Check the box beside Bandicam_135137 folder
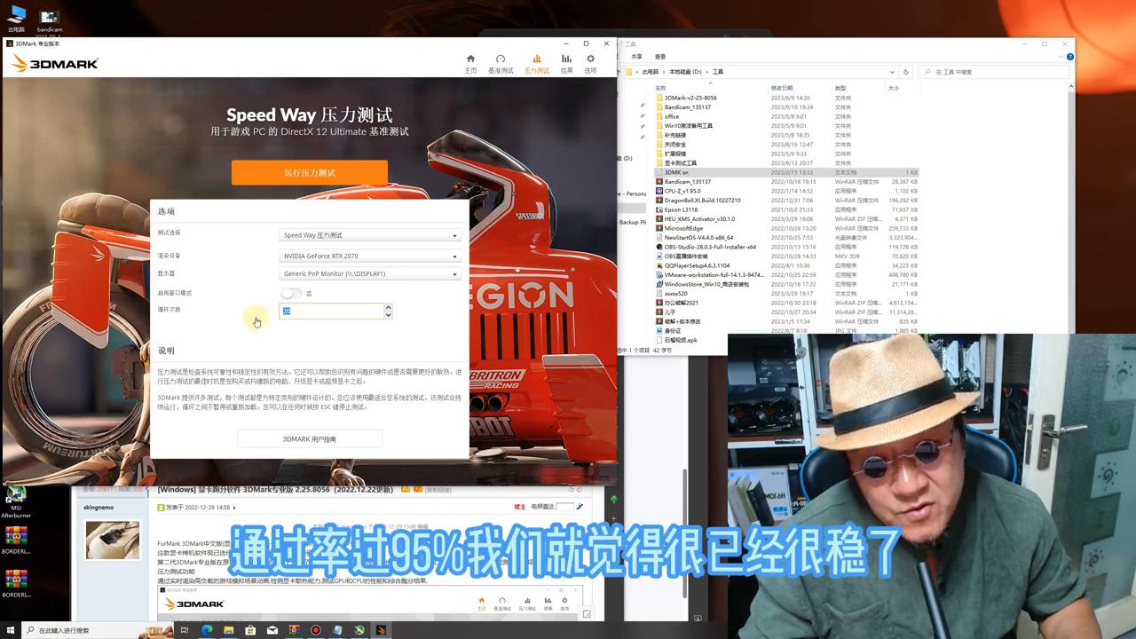The height and width of the screenshot is (639, 1136). tap(654, 106)
